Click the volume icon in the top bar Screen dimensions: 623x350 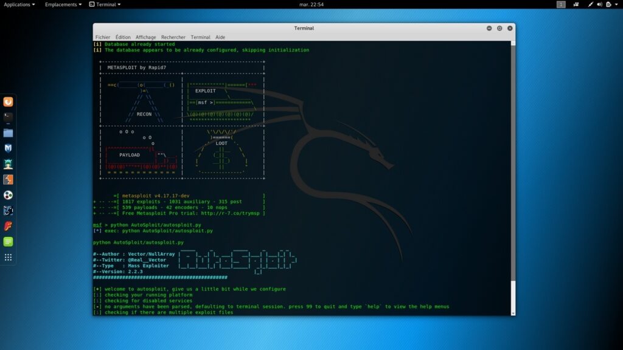tap(600, 4)
